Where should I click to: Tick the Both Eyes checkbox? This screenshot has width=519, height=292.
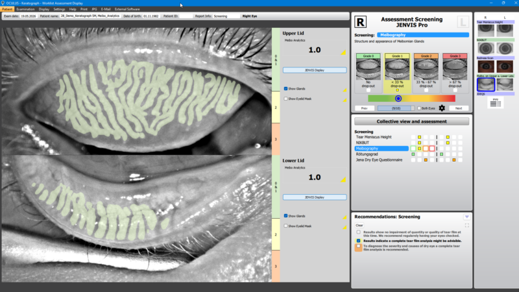click(419, 108)
